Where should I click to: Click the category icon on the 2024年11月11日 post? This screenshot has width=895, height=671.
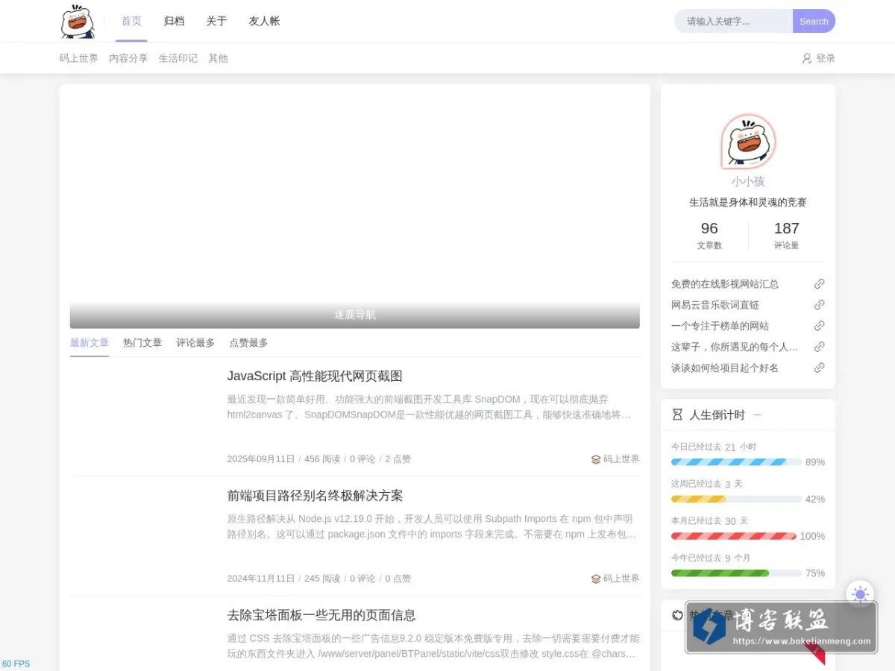(x=596, y=579)
